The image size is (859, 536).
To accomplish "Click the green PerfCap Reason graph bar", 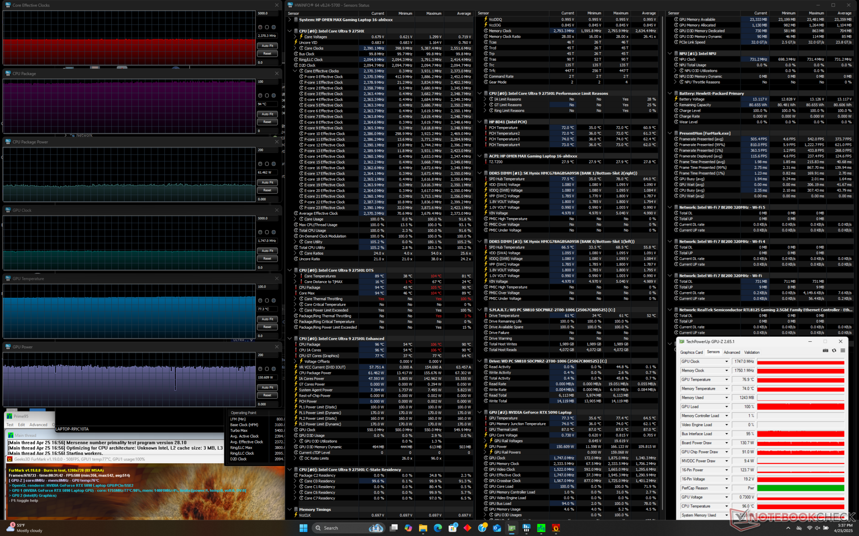I will 800,488.
